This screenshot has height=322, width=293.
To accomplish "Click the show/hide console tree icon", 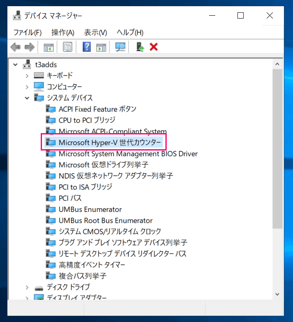I will coord(49,47).
